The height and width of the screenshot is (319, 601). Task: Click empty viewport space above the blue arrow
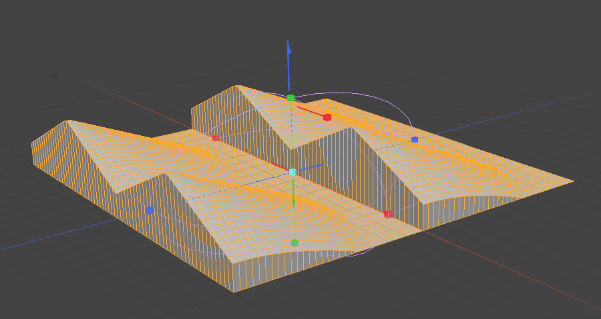(288, 20)
